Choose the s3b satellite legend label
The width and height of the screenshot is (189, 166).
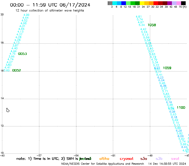tap(159, 159)
